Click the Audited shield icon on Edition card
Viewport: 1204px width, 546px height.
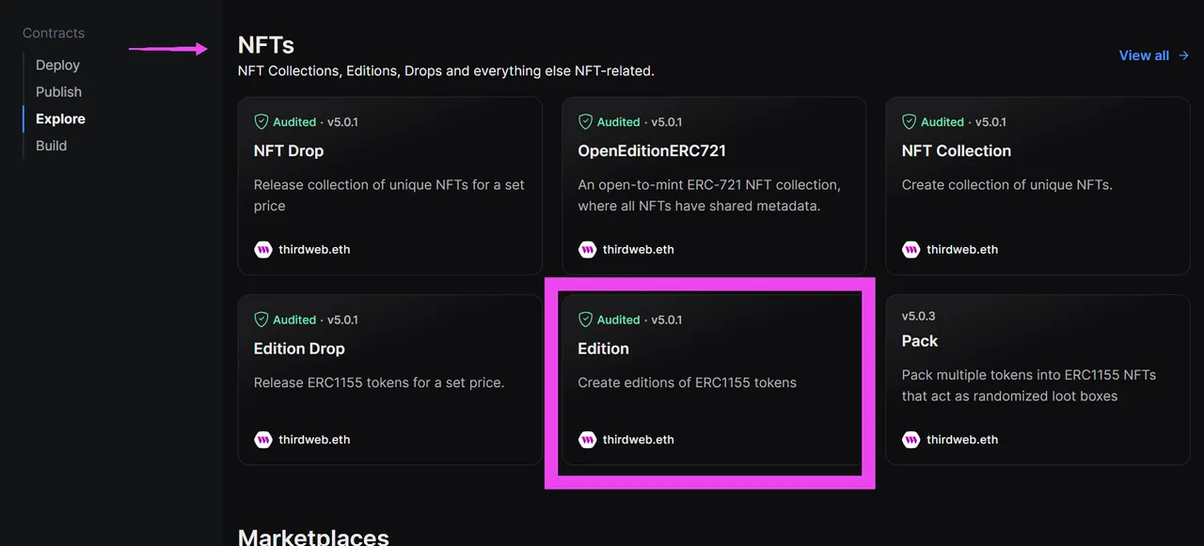585,320
